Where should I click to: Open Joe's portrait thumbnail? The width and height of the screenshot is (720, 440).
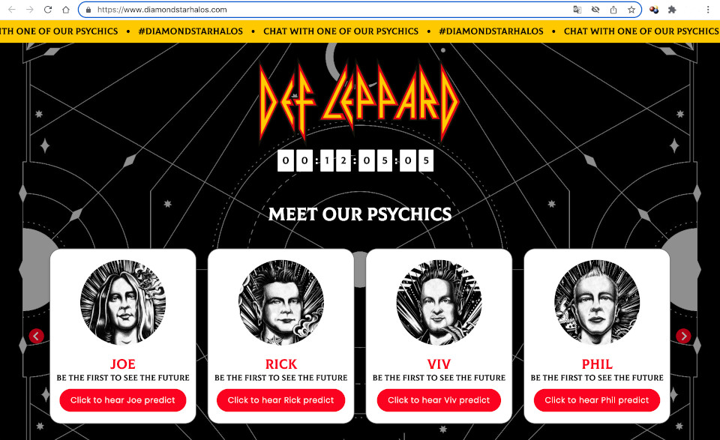[x=123, y=302]
